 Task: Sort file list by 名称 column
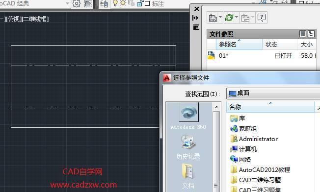click(270, 107)
